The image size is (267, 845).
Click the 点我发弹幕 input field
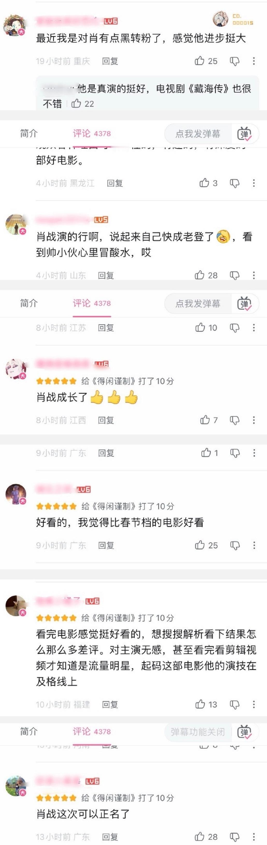[198, 134]
